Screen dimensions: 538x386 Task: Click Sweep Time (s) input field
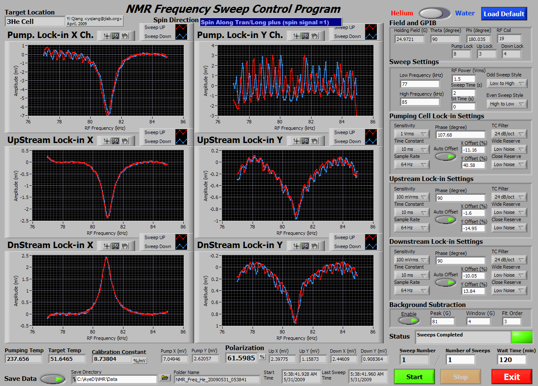[464, 93]
